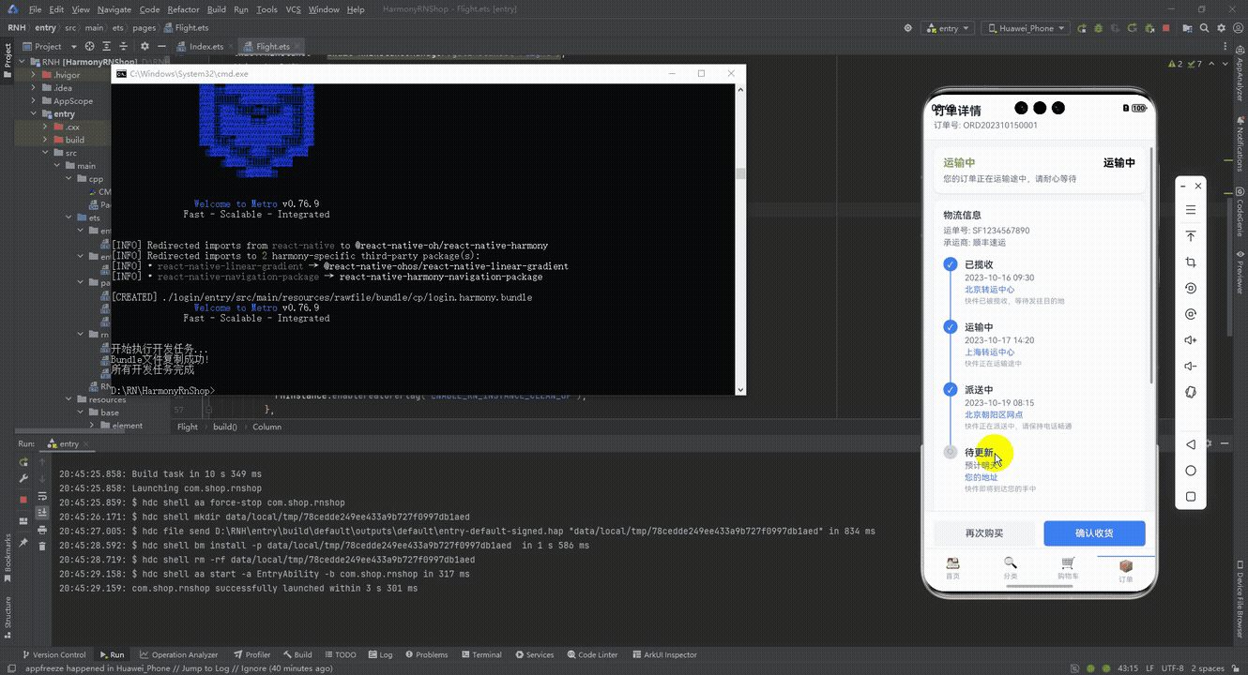
Task: Click the Debug bug icon in toolbar
Action: pos(1098,28)
